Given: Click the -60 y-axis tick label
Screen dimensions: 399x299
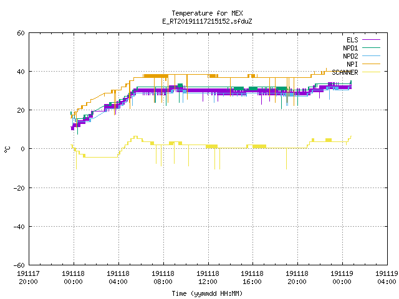Looking at the screenshot, I should [19, 265].
